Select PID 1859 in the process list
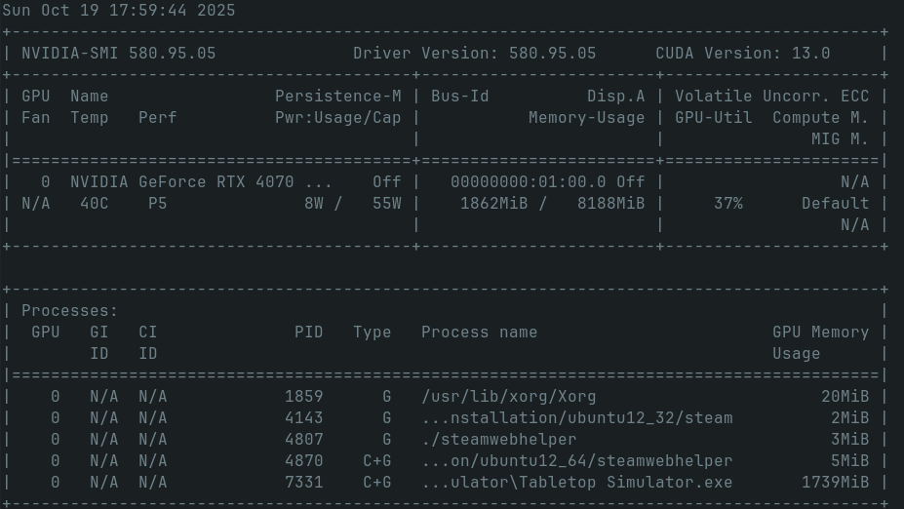 303,397
